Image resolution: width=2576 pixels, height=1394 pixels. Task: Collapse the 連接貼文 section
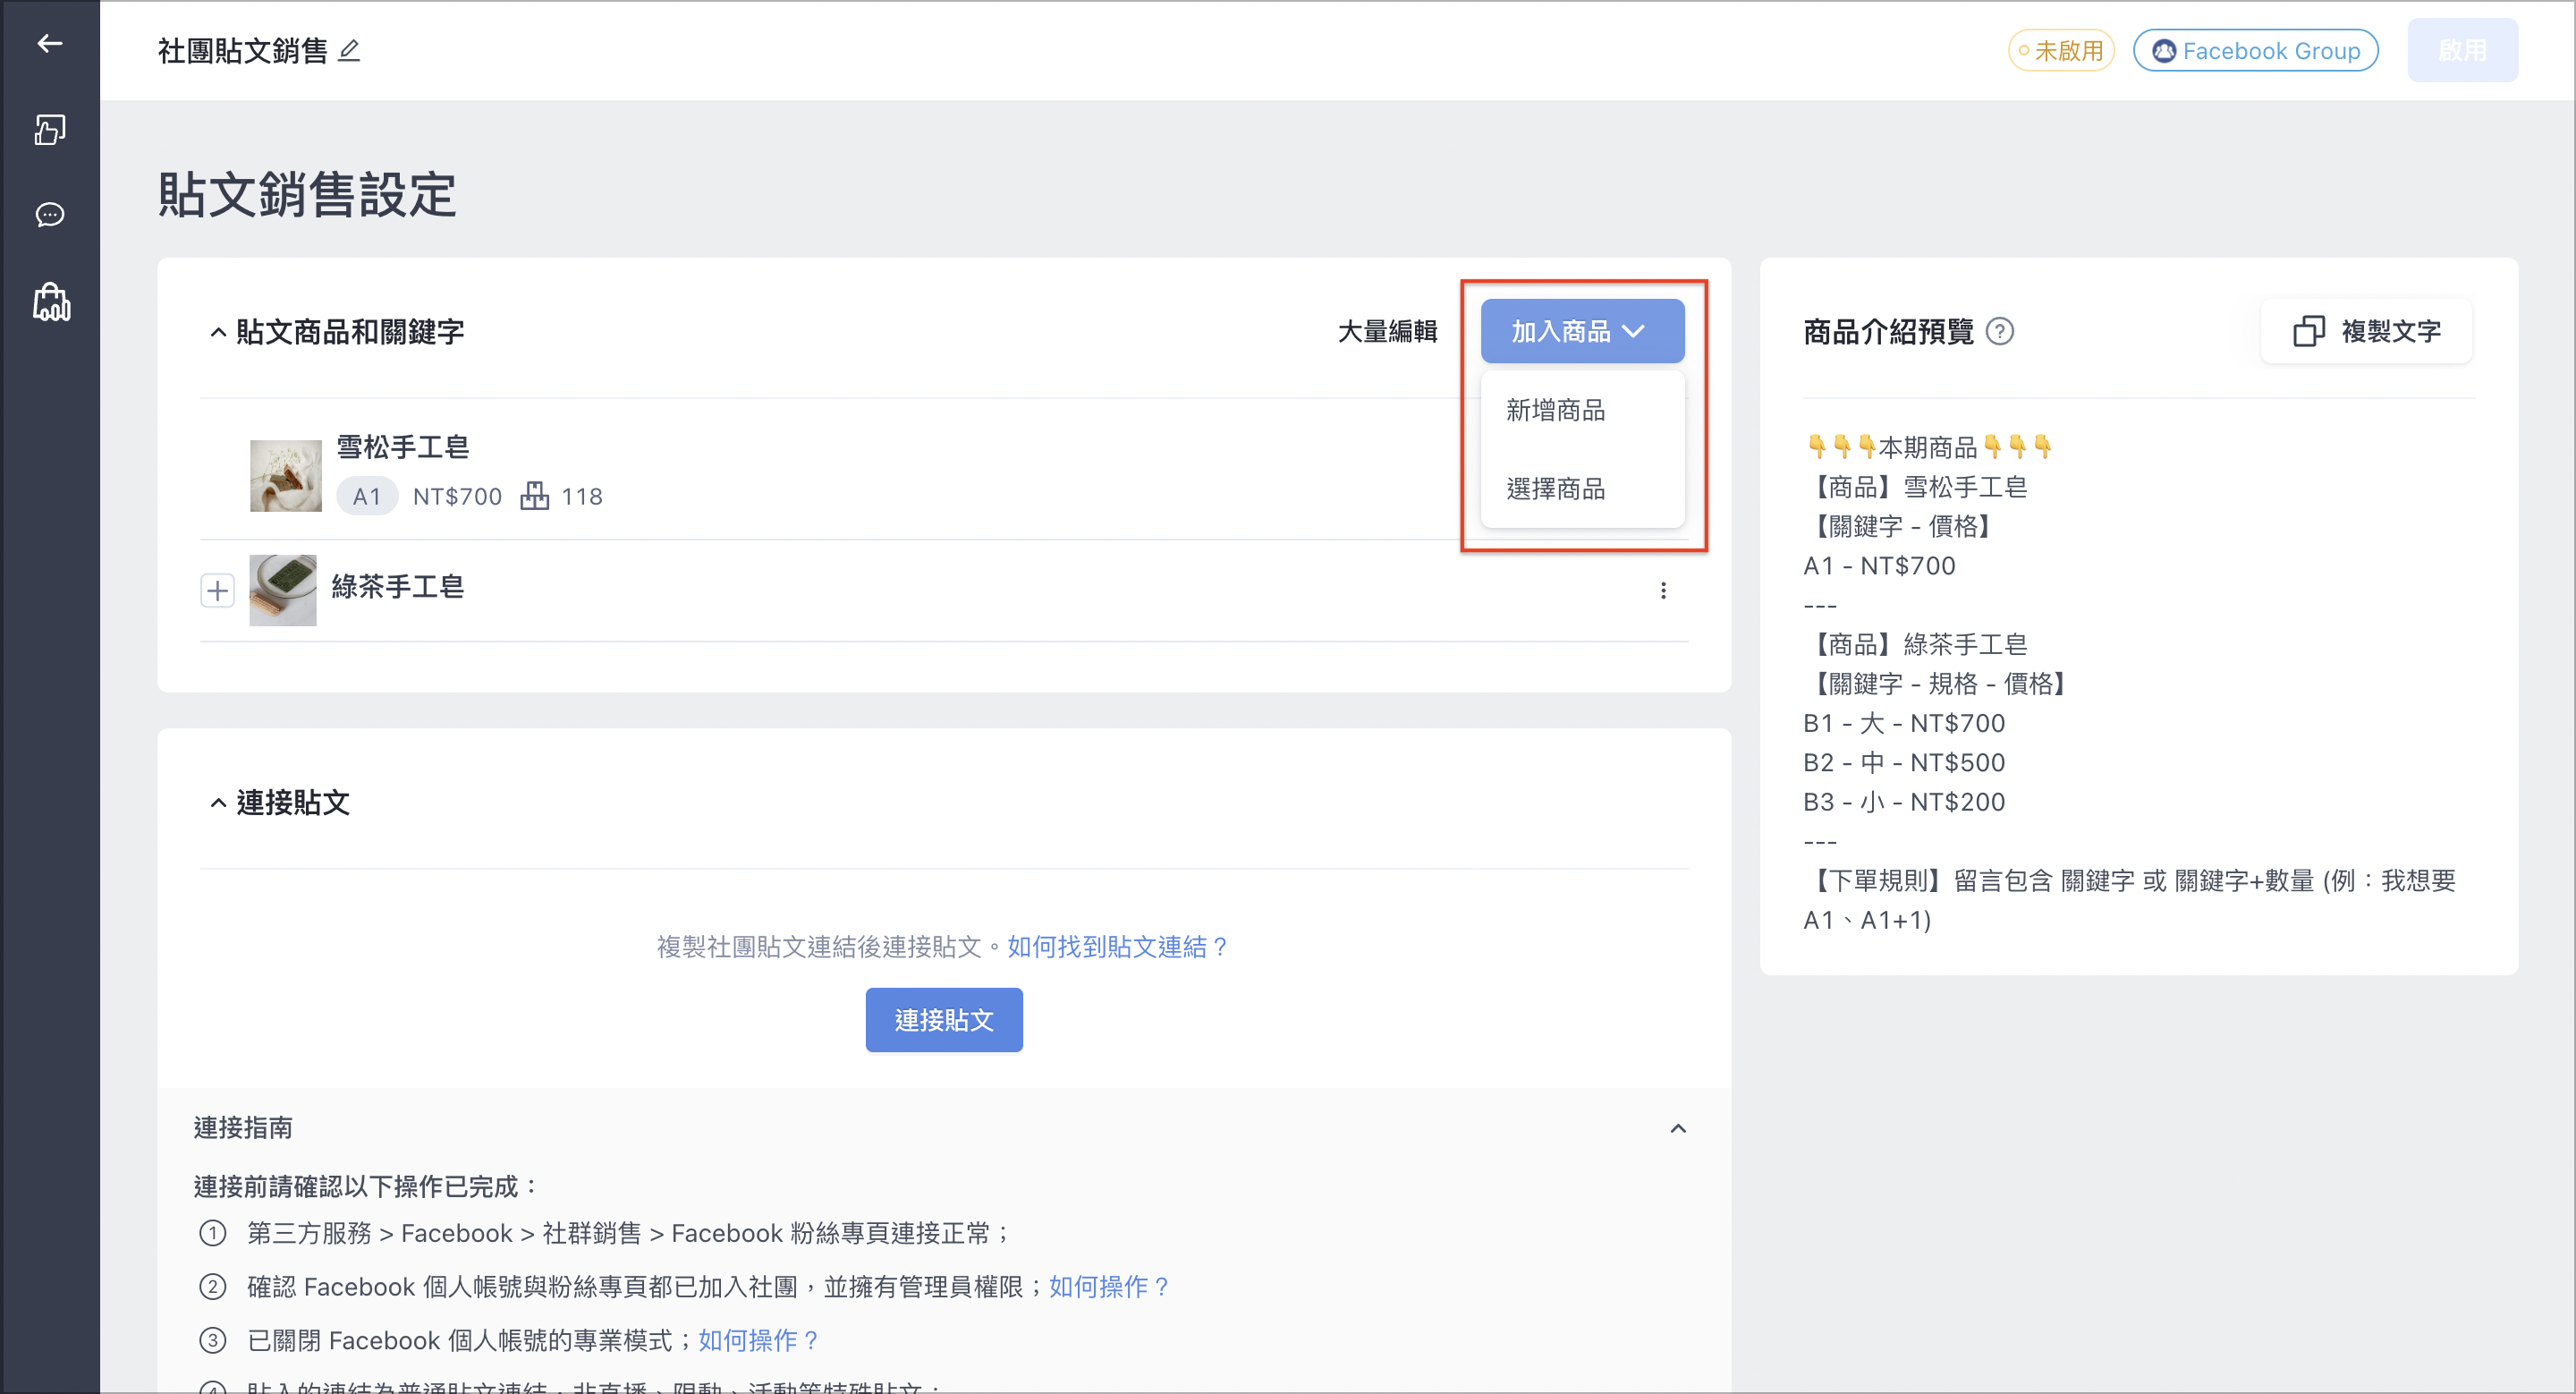[x=218, y=803]
